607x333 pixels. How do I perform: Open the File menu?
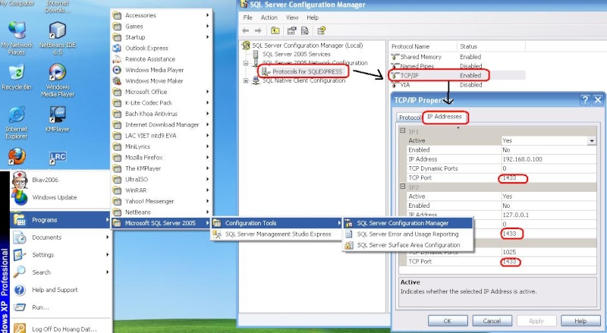click(247, 17)
